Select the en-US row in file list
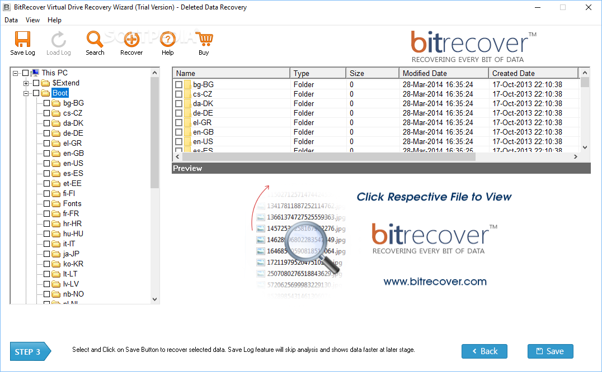 (x=376, y=141)
